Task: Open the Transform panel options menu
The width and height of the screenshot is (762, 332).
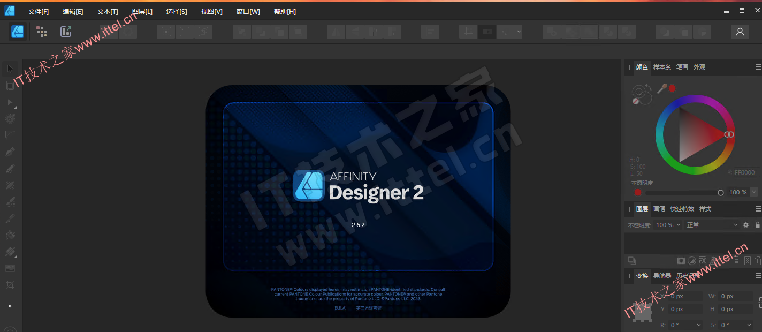Action: pos(758,276)
